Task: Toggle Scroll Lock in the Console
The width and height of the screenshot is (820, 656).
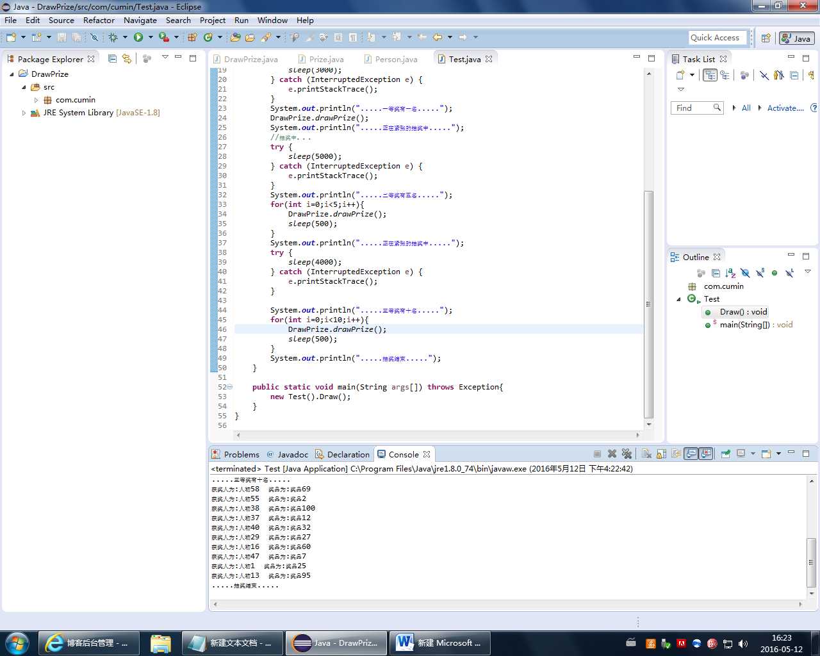Action: click(x=661, y=454)
